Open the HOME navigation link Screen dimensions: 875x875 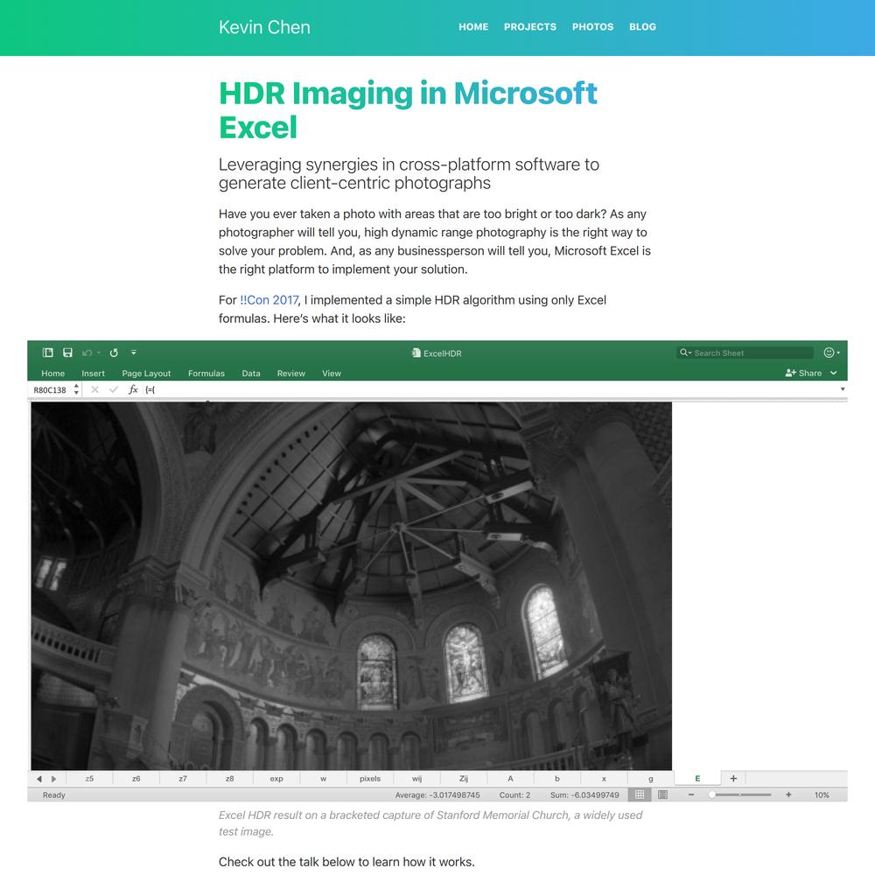pos(473,27)
